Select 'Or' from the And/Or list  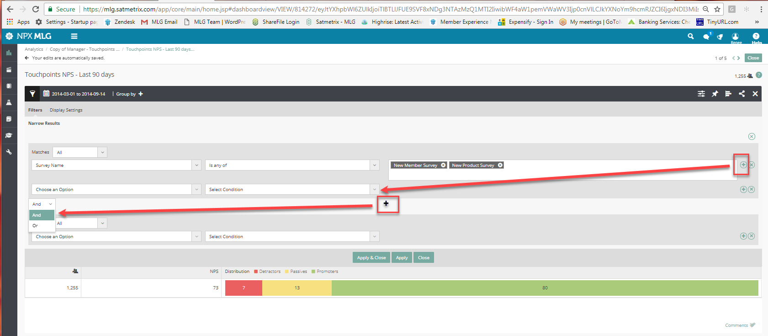click(36, 226)
